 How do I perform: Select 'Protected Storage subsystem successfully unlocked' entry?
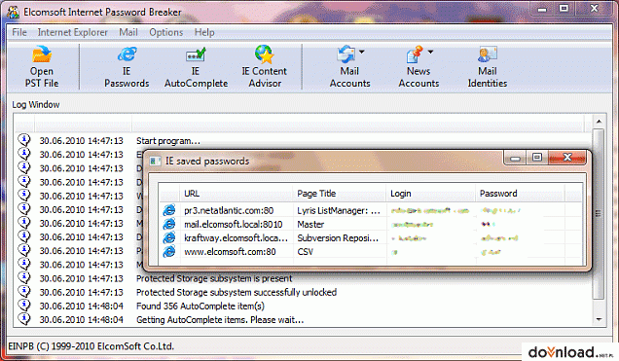[237, 292]
